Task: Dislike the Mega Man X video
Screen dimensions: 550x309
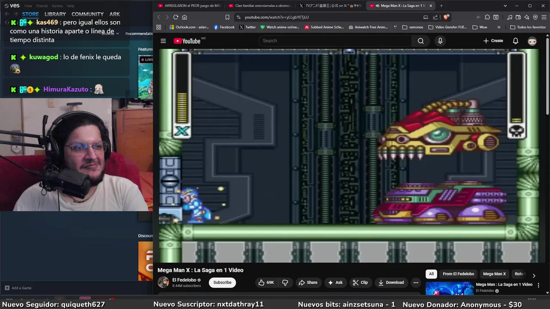Action: tap(285, 282)
